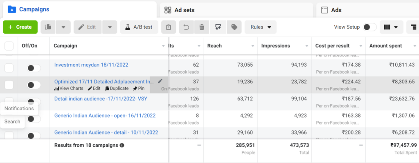Click View Charts under Optimized campaign

point(69,88)
